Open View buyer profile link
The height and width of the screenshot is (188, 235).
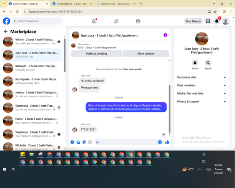pyautogui.click(x=132, y=69)
